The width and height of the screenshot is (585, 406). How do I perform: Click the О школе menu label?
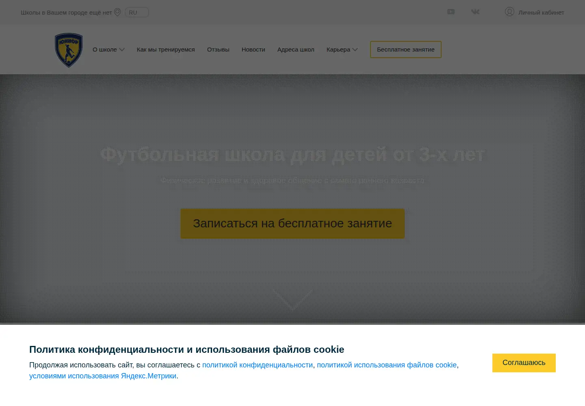click(105, 50)
